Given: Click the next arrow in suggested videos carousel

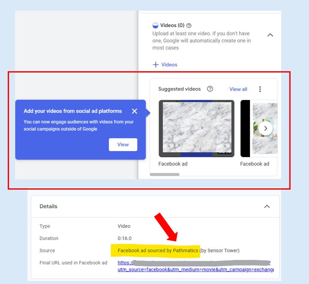Looking at the screenshot, I should click(x=265, y=129).
